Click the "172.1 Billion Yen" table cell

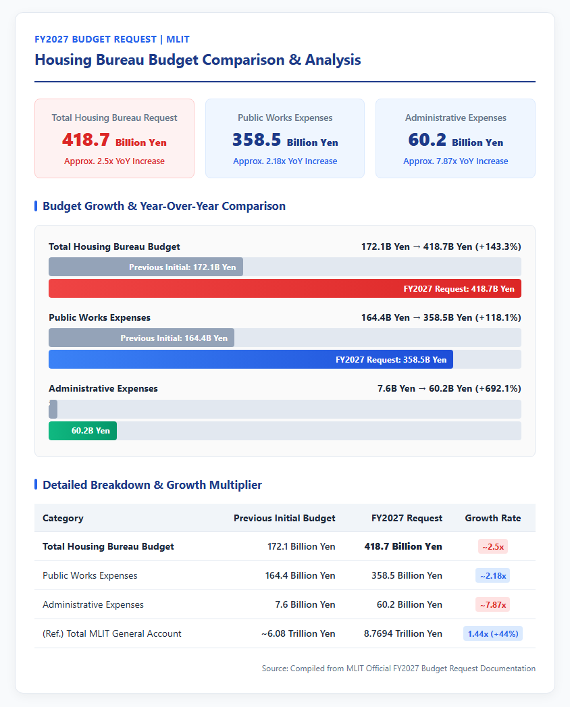pyautogui.click(x=301, y=546)
